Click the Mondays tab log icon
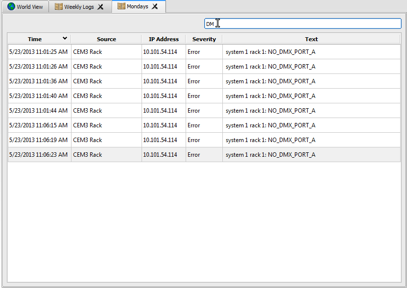 click(x=121, y=6)
